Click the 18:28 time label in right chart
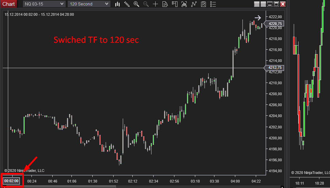The width and height of the screenshot is (330, 188). (319, 183)
